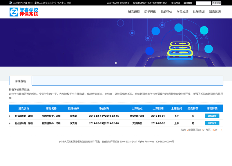Focus the course search input field
The height and width of the screenshot is (166, 232).
click(x=203, y=3)
